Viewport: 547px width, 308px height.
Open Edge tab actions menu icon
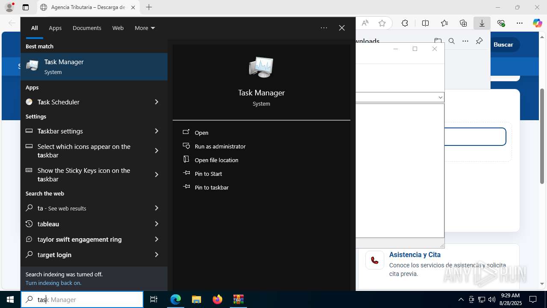point(26,7)
